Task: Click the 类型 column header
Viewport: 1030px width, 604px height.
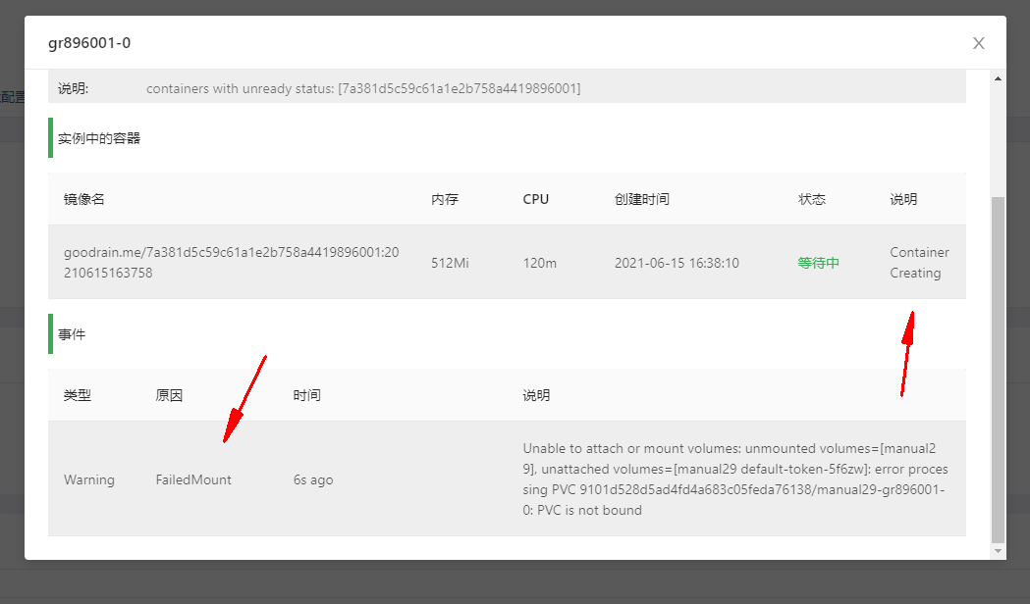Action: coord(78,395)
